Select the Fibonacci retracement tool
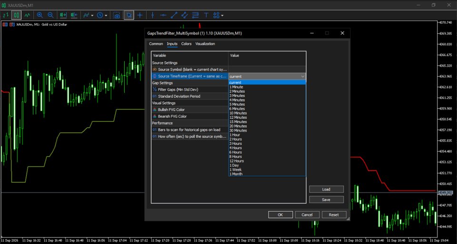 click(196, 15)
